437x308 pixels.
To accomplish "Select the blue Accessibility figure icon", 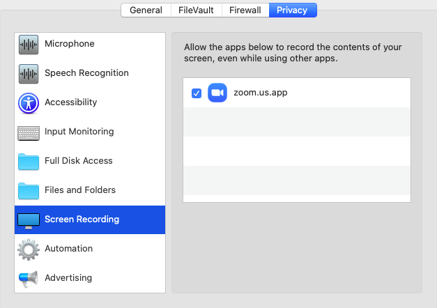I will click(29, 103).
